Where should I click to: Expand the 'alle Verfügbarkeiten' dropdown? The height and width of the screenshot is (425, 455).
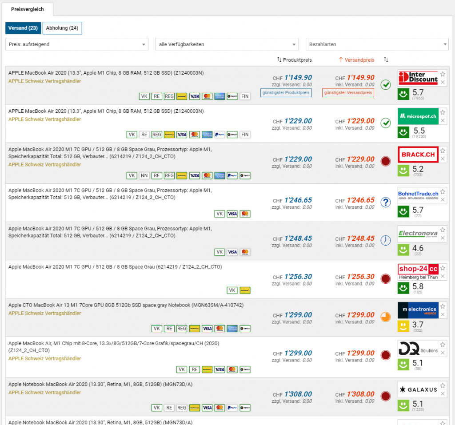pyautogui.click(x=227, y=44)
